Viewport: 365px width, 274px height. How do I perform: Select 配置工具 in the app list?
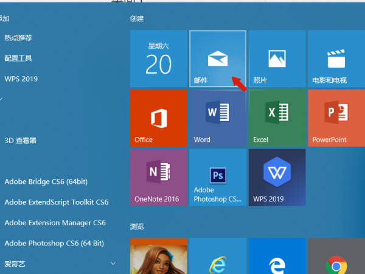(x=18, y=58)
